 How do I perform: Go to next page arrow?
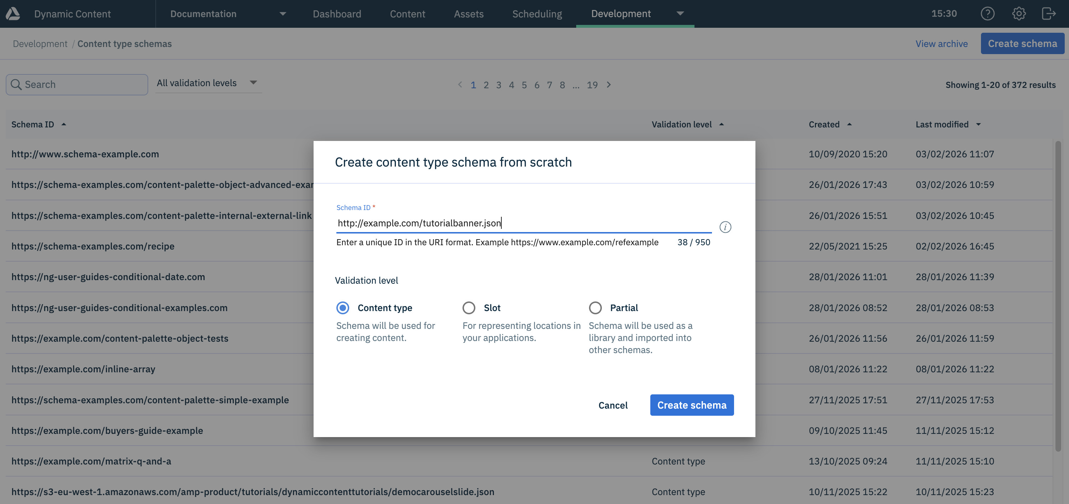[x=609, y=85]
